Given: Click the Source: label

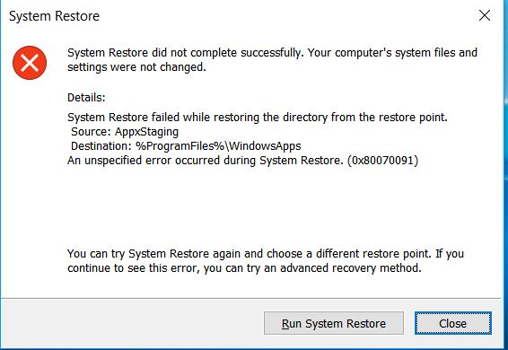Looking at the screenshot, I should click(x=91, y=132).
